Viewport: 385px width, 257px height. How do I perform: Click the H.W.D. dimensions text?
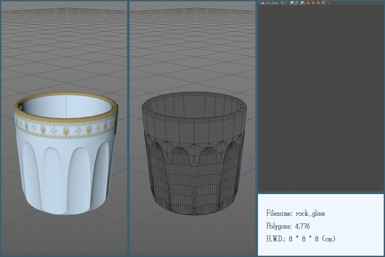tap(301, 239)
